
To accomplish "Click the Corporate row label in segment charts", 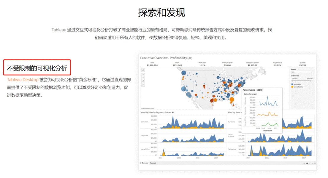I will coord(144,136).
